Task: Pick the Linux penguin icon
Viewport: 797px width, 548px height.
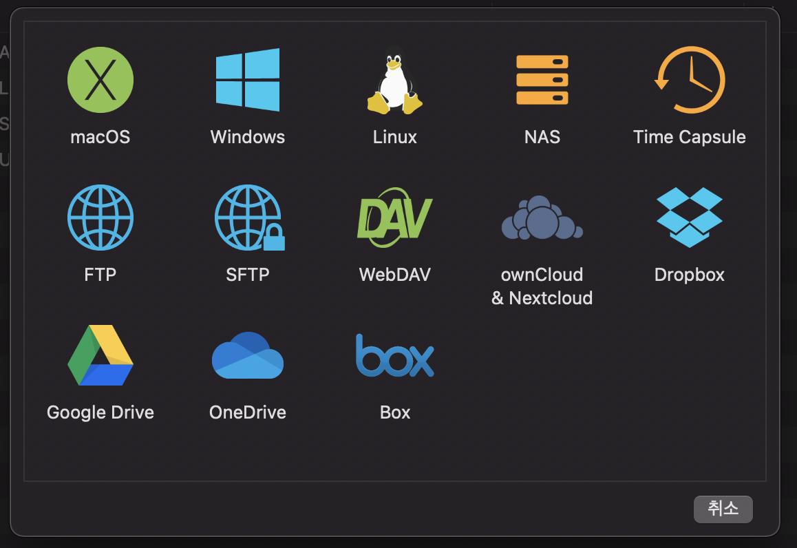Action: (395, 80)
